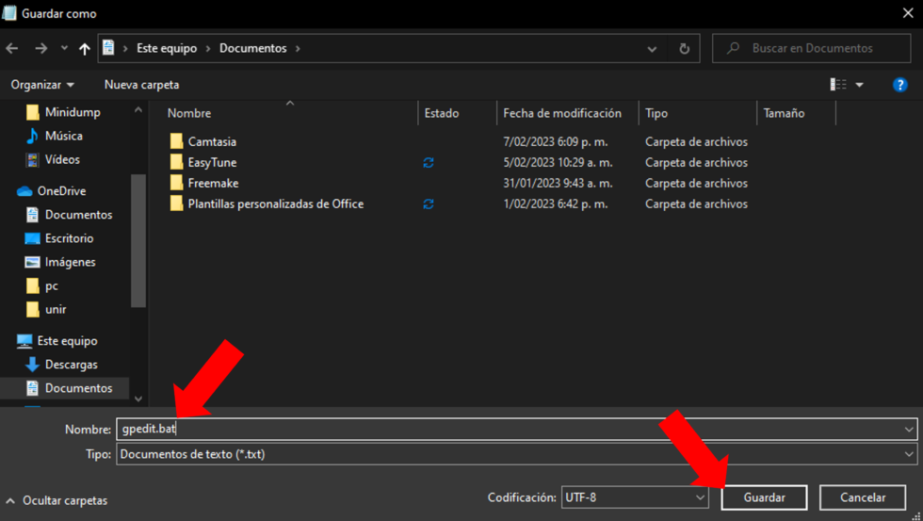Image resolution: width=923 pixels, height=521 pixels.
Task: Click the document icon in address bar
Action: [108, 48]
